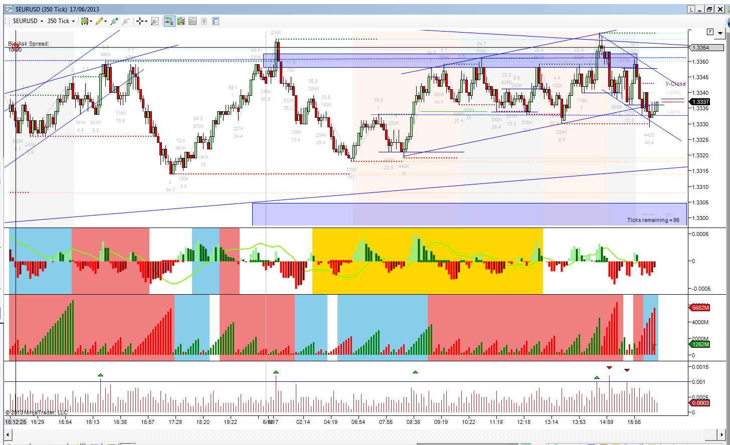Expand the crosshair cursor type dropdown
730x445 pixels.
(146, 21)
